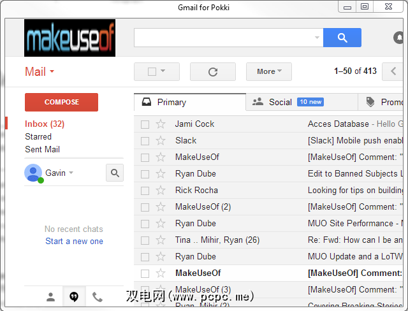This screenshot has width=408, height=311.
Task: Click the makeuseof logo
Action: (x=69, y=38)
